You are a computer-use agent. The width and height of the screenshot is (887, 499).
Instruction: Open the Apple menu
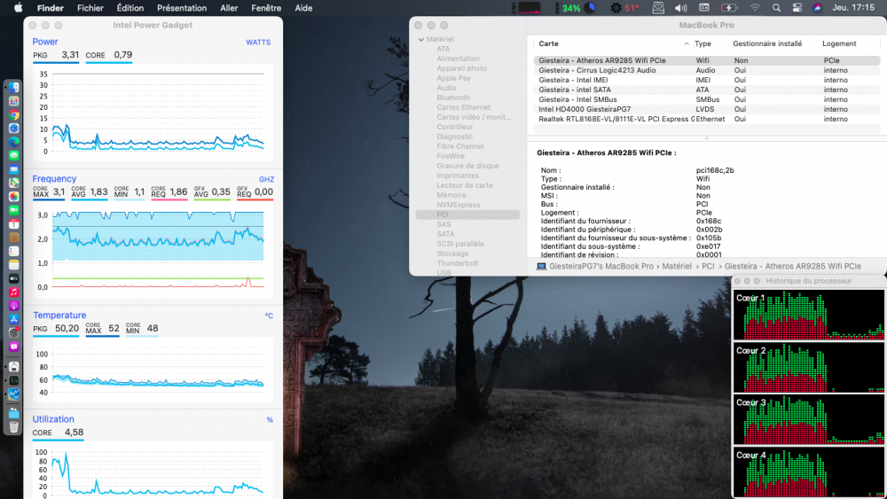point(18,8)
